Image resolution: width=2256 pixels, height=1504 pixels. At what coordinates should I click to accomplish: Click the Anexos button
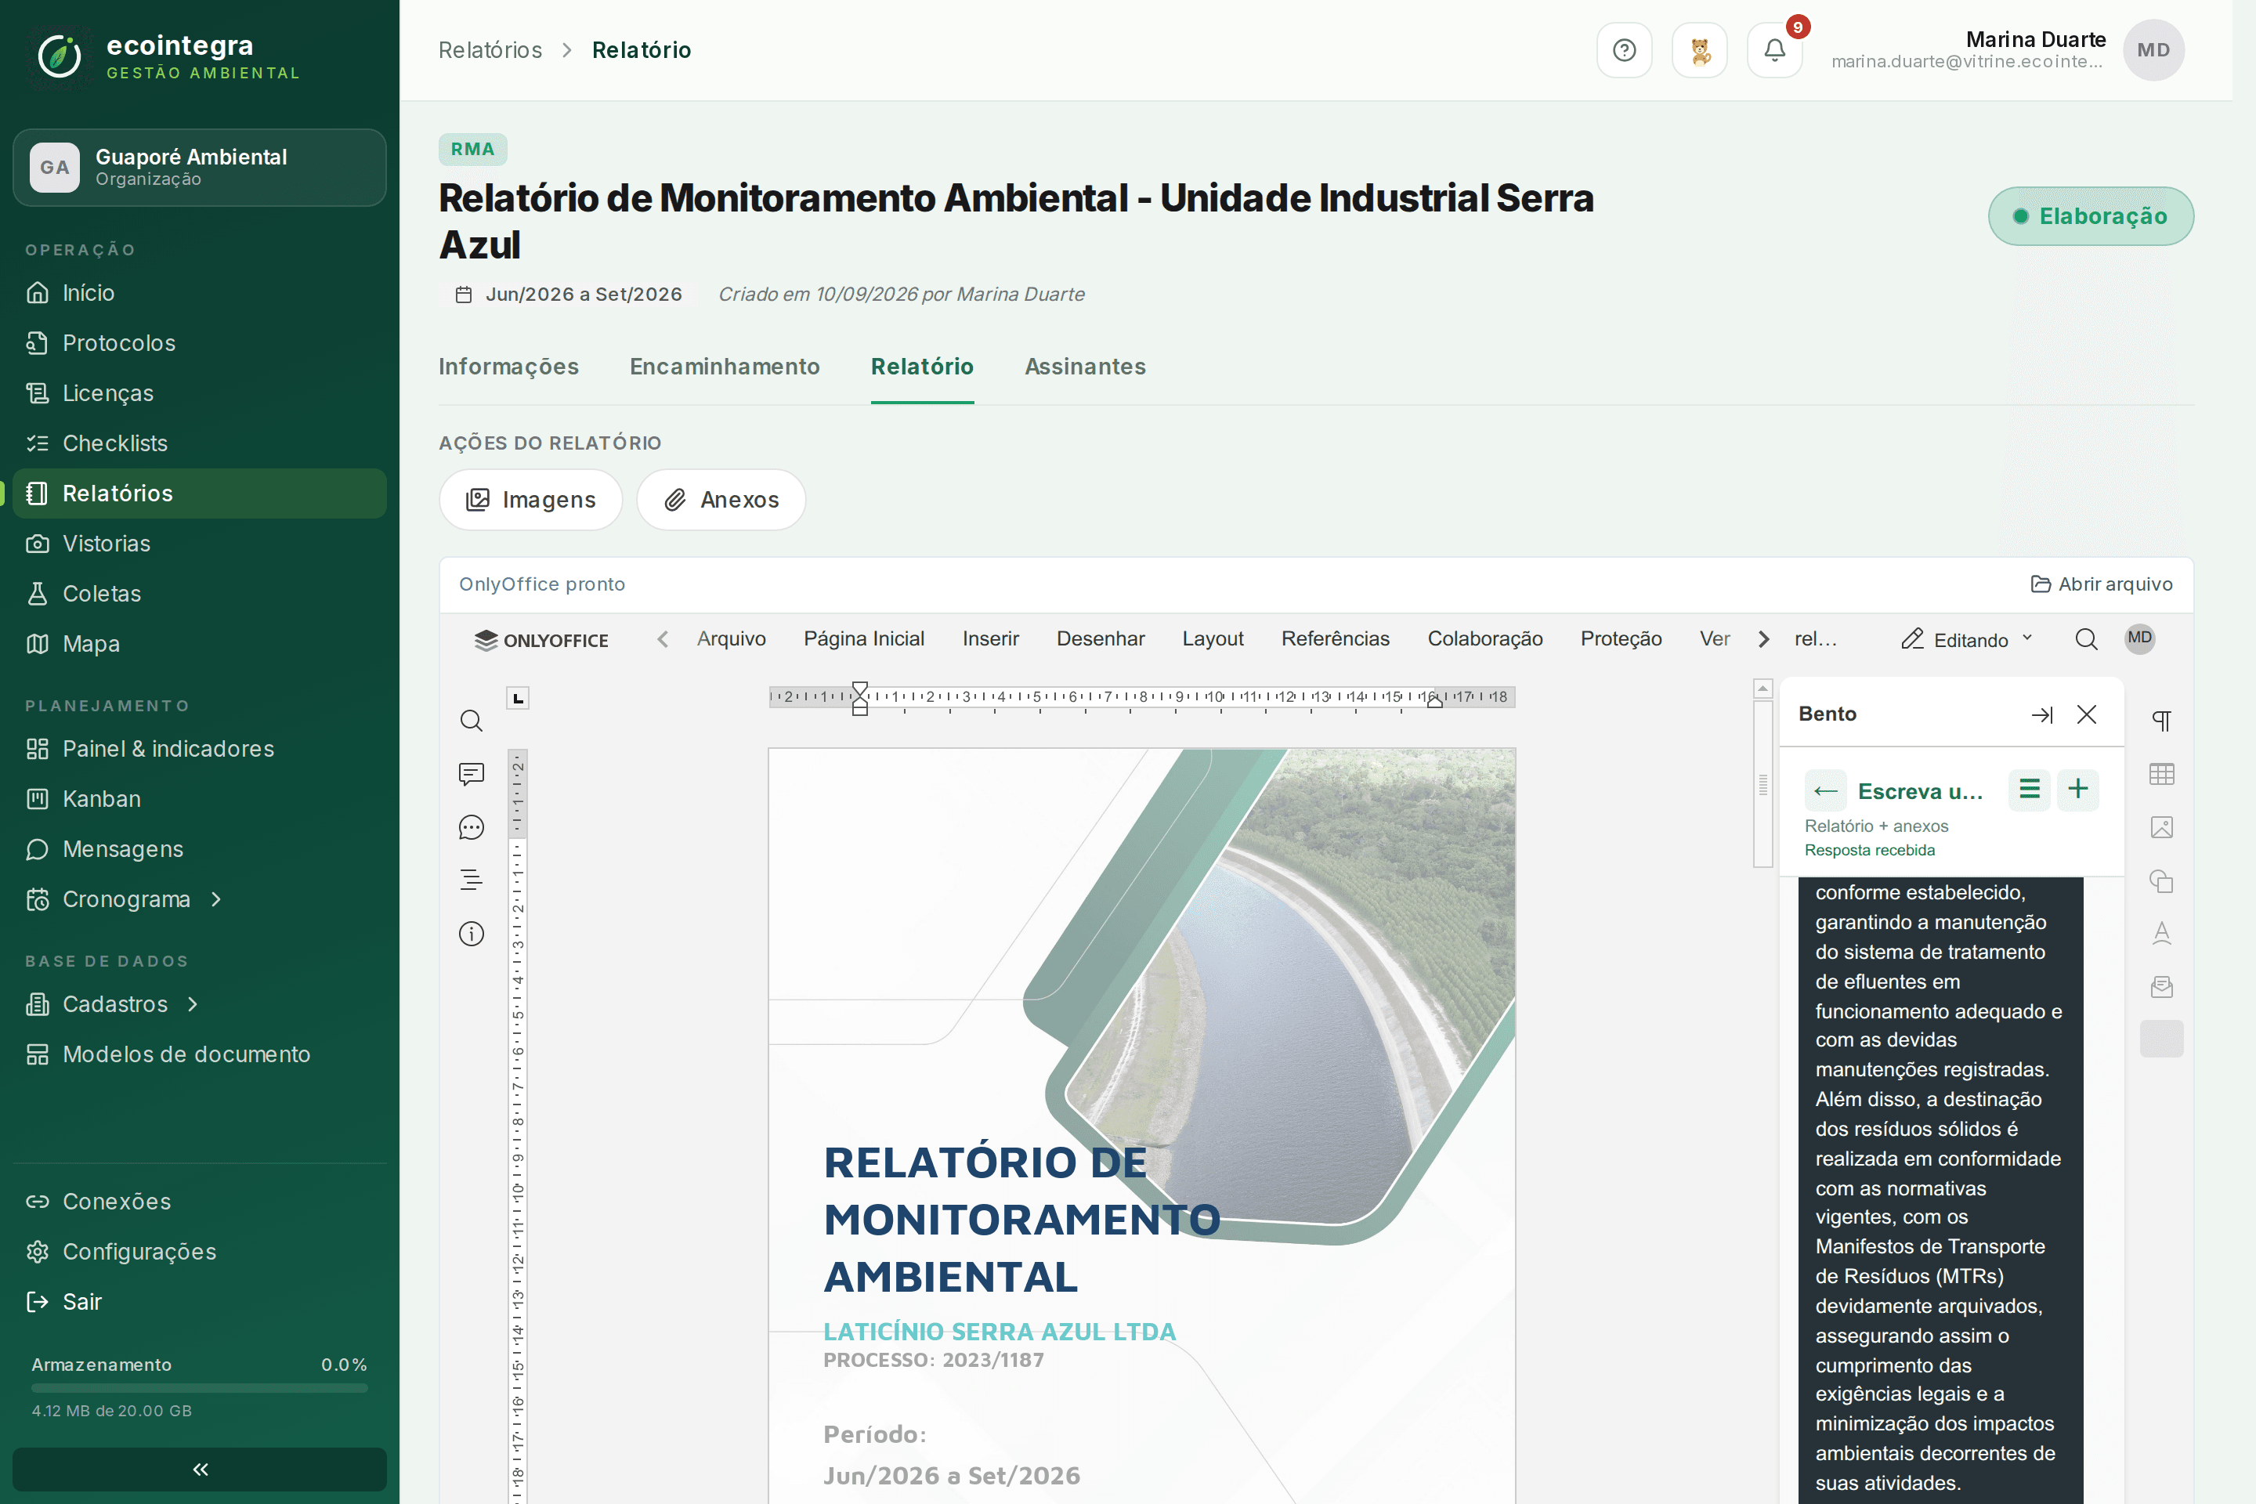click(x=721, y=500)
